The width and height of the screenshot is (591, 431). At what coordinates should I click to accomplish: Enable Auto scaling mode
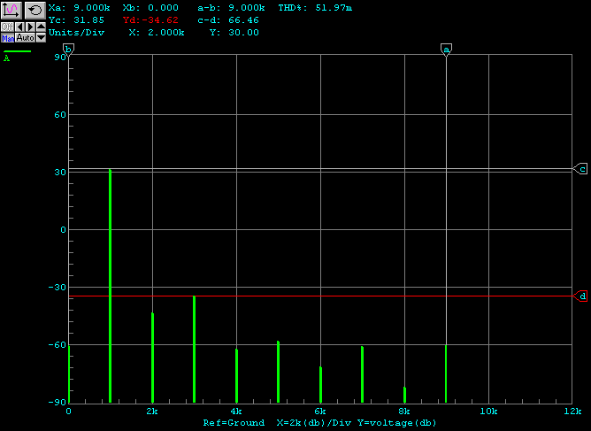[25, 38]
